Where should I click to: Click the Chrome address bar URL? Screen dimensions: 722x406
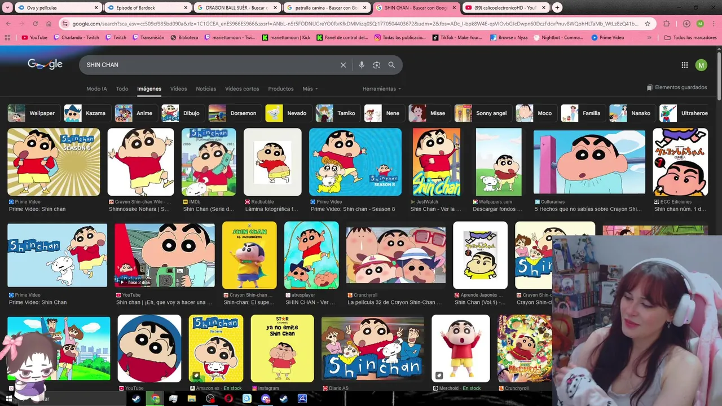click(355, 24)
